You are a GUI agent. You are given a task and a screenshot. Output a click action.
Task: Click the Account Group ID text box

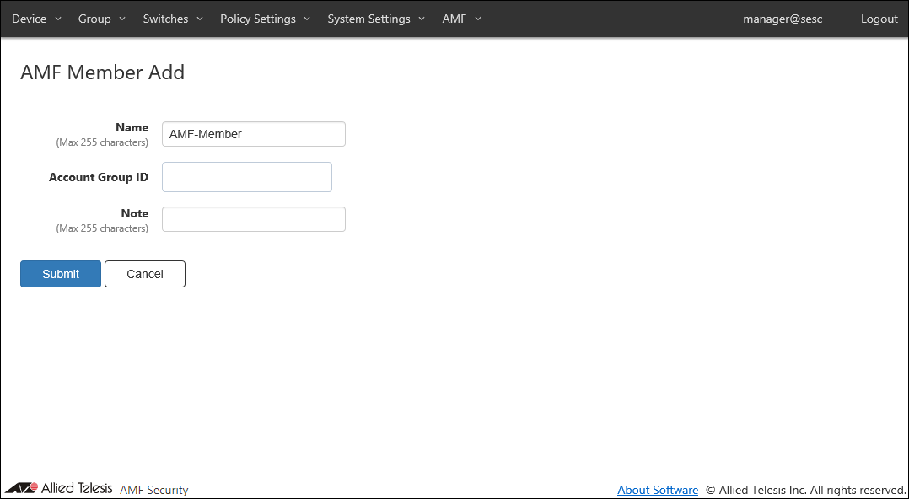pos(246,177)
